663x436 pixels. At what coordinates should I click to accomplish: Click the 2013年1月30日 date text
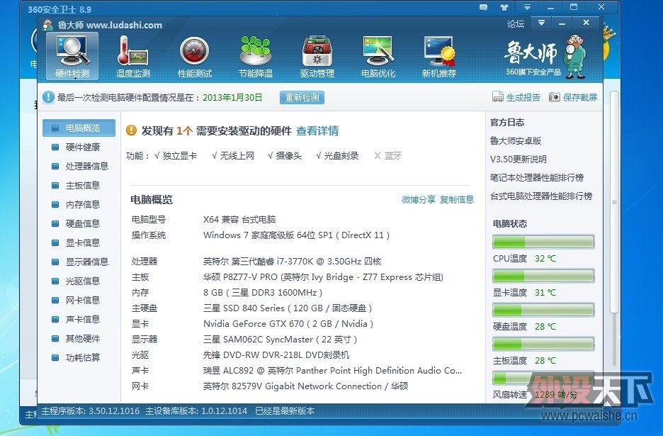pyautogui.click(x=232, y=97)
